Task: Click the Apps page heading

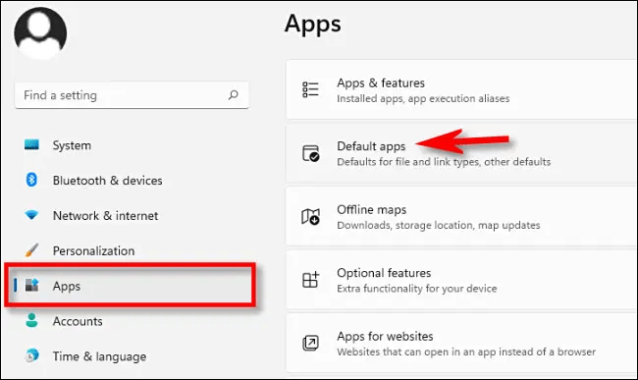Action: tap(313, 25)
